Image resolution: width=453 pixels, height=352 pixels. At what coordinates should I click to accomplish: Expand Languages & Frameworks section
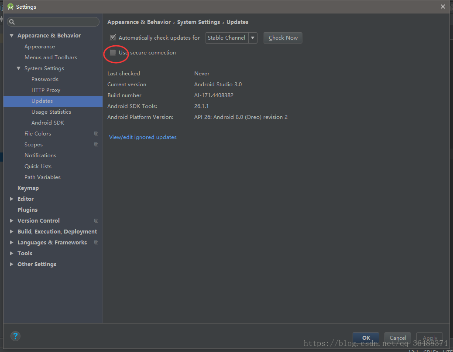(11, 243)
